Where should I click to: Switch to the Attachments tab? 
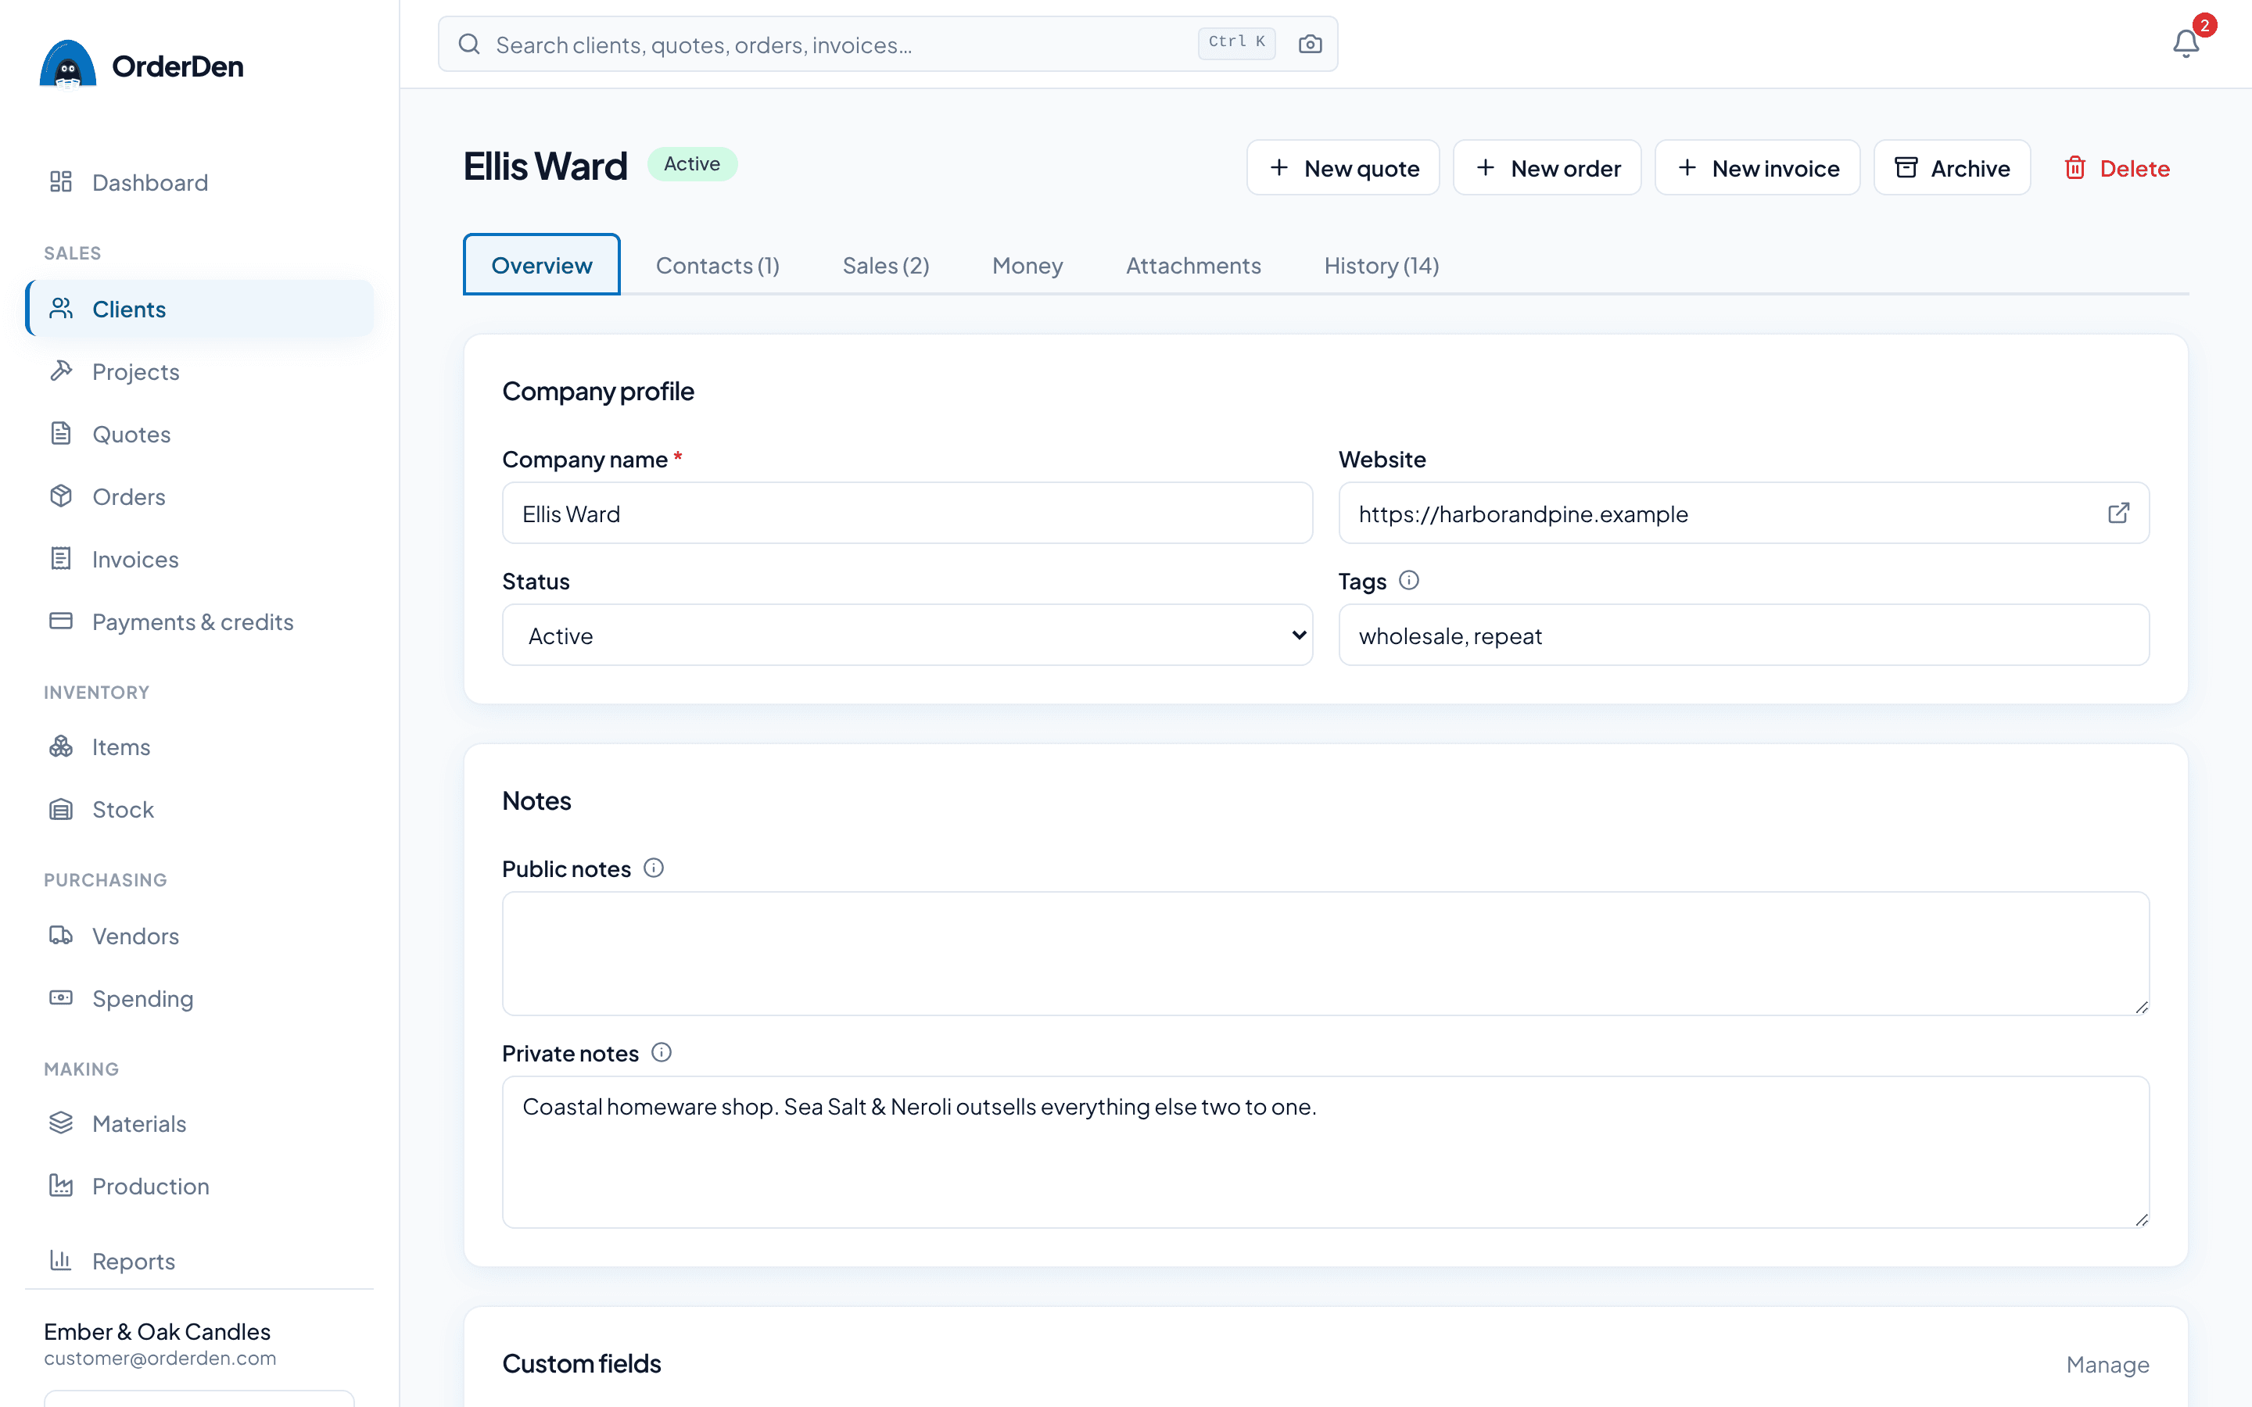1193,265
